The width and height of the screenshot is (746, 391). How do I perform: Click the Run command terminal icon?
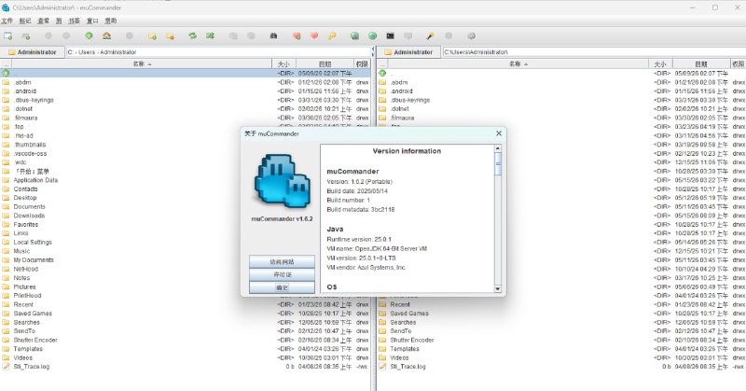(x=390, y=35)
